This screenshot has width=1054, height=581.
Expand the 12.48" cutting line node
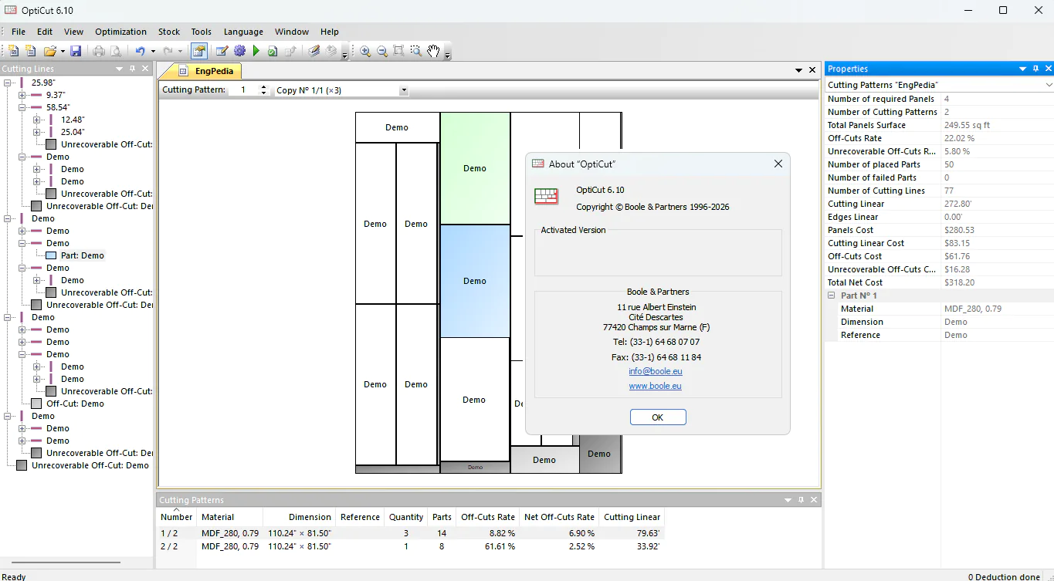point(37,120)
